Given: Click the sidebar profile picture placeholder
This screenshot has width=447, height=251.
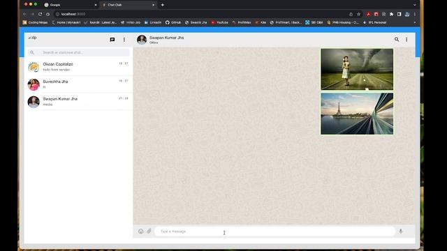Looking at the screenshot, I should (32, 38).
